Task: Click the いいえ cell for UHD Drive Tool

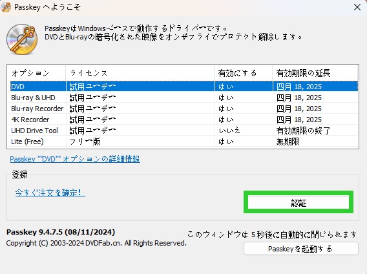Action: coord(229,131)
